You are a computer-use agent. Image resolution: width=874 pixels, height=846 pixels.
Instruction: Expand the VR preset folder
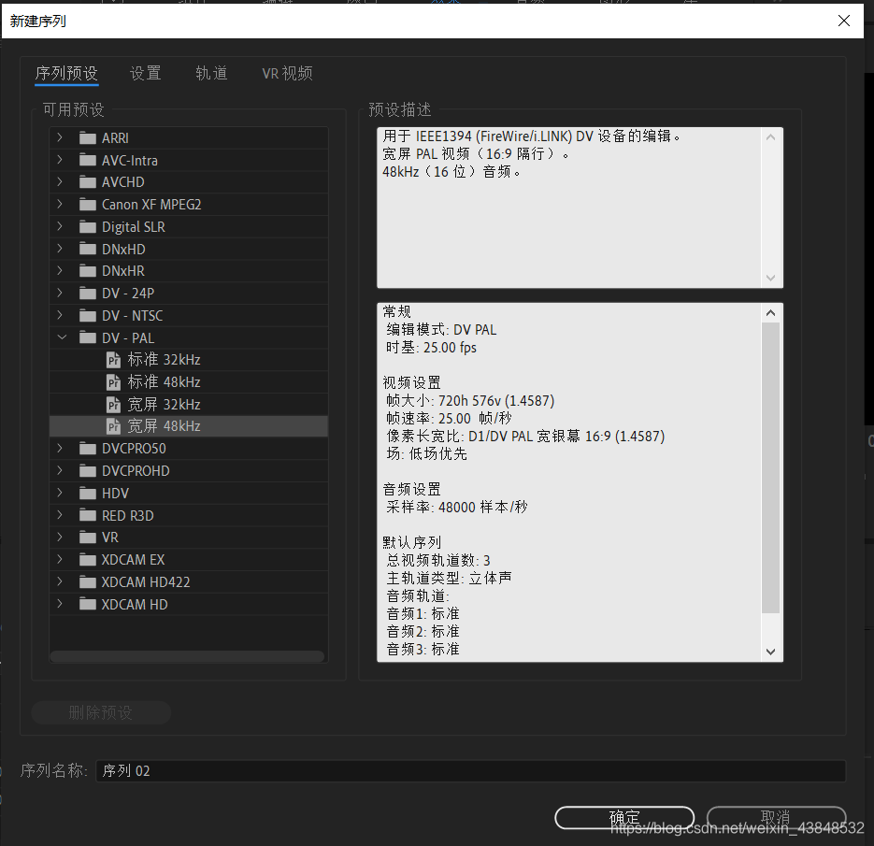(x=60, y=537)
